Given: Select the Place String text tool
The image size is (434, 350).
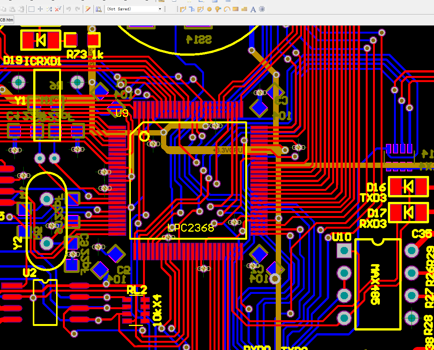Looking at the screenshot, I should (x=253, y=10).
